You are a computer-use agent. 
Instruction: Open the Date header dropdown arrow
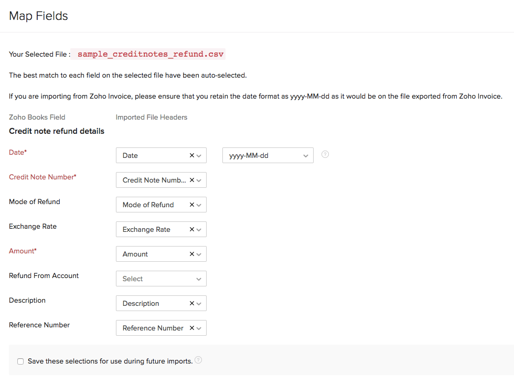(x=199, y=156)
